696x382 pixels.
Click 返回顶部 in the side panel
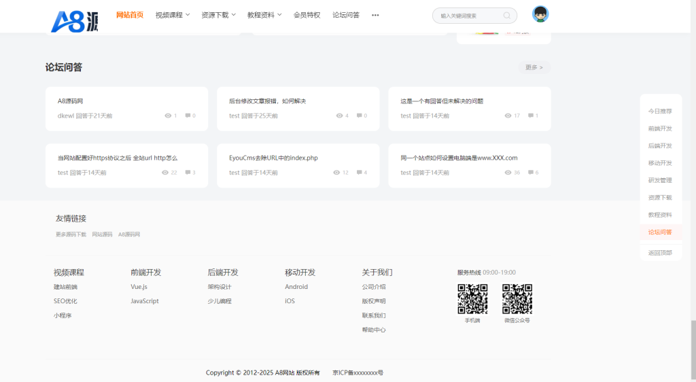660,253
